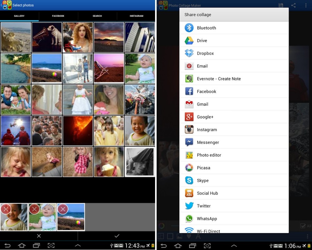
Task: Select the white beach huts photo
Action: 140,37
